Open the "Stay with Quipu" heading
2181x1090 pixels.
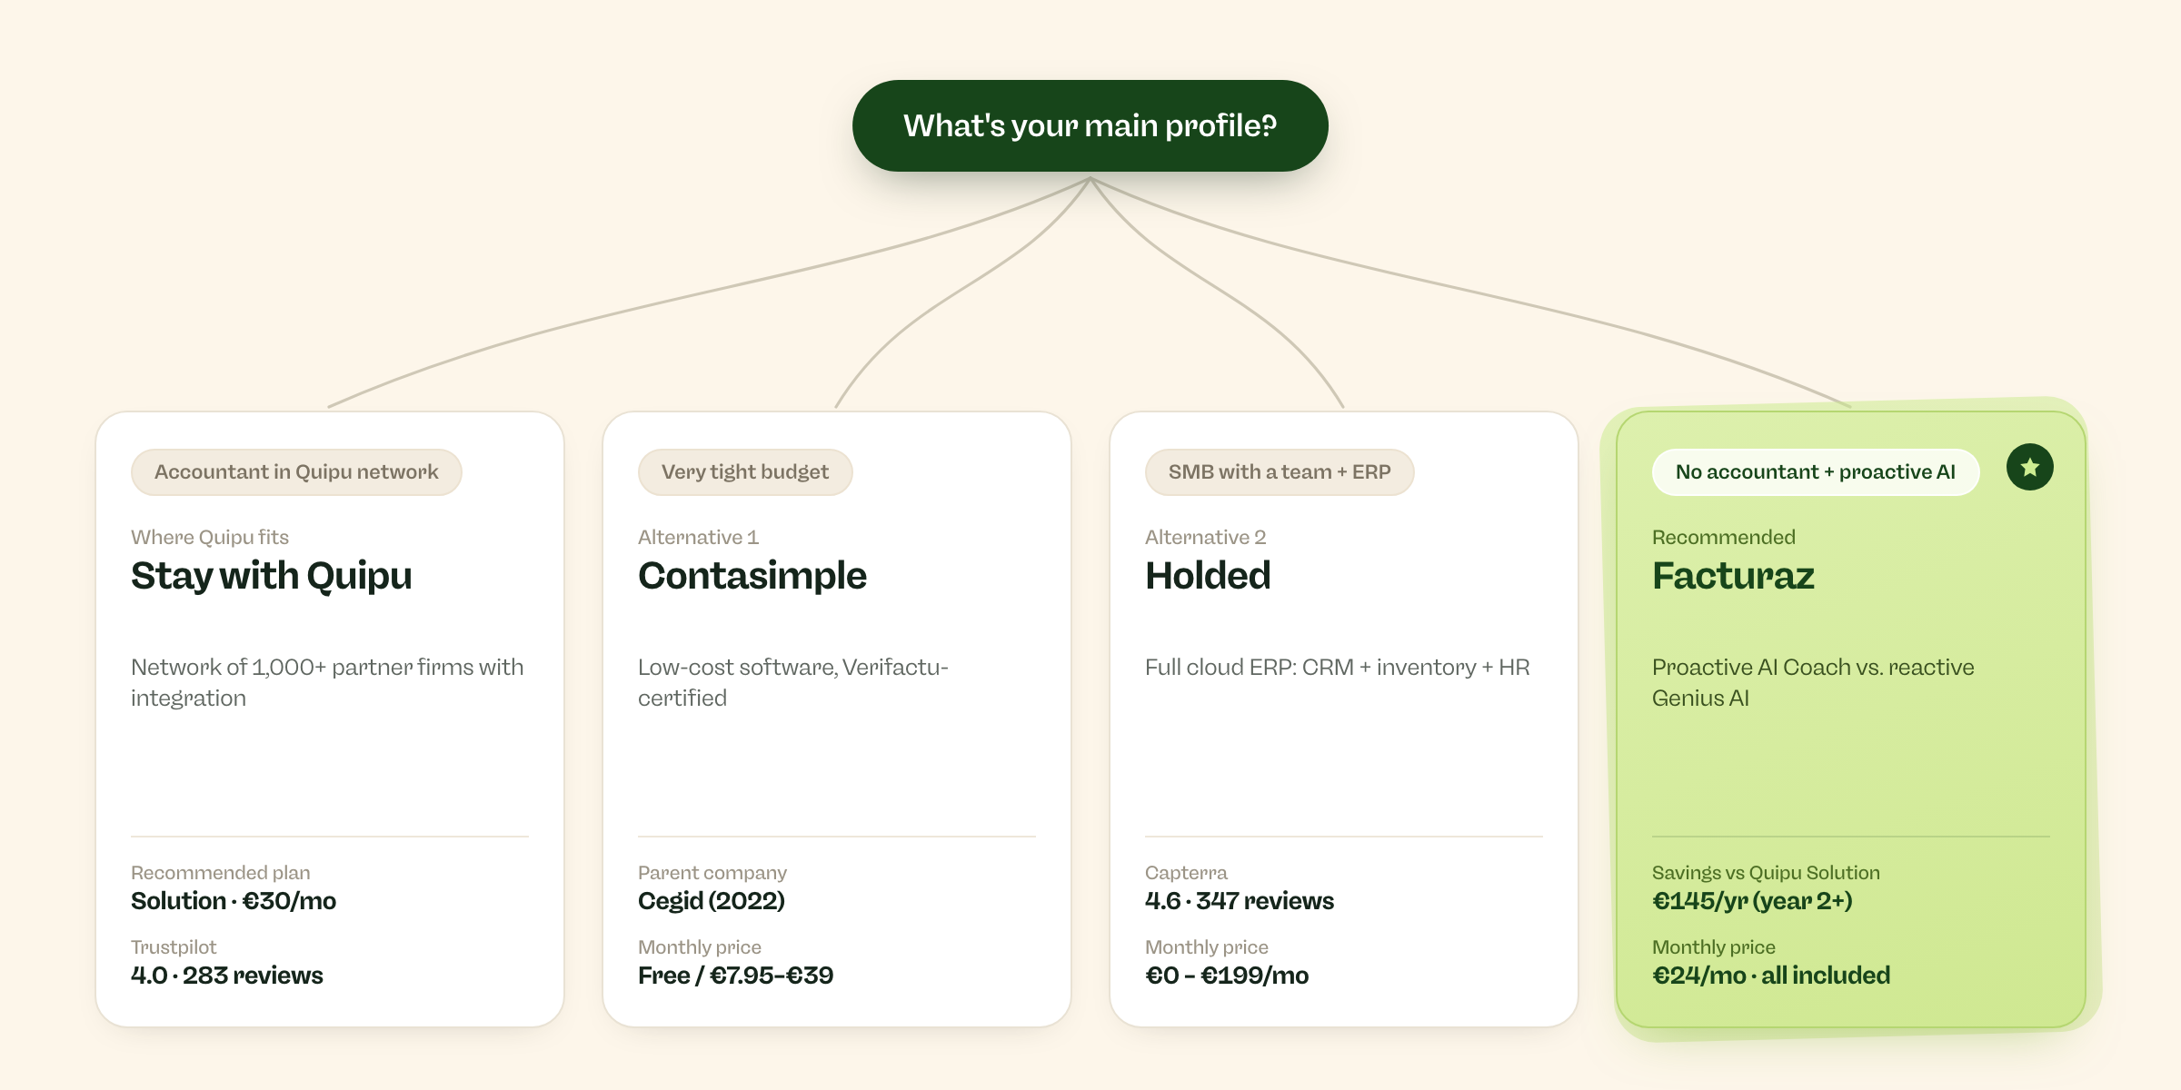point(272,576)
